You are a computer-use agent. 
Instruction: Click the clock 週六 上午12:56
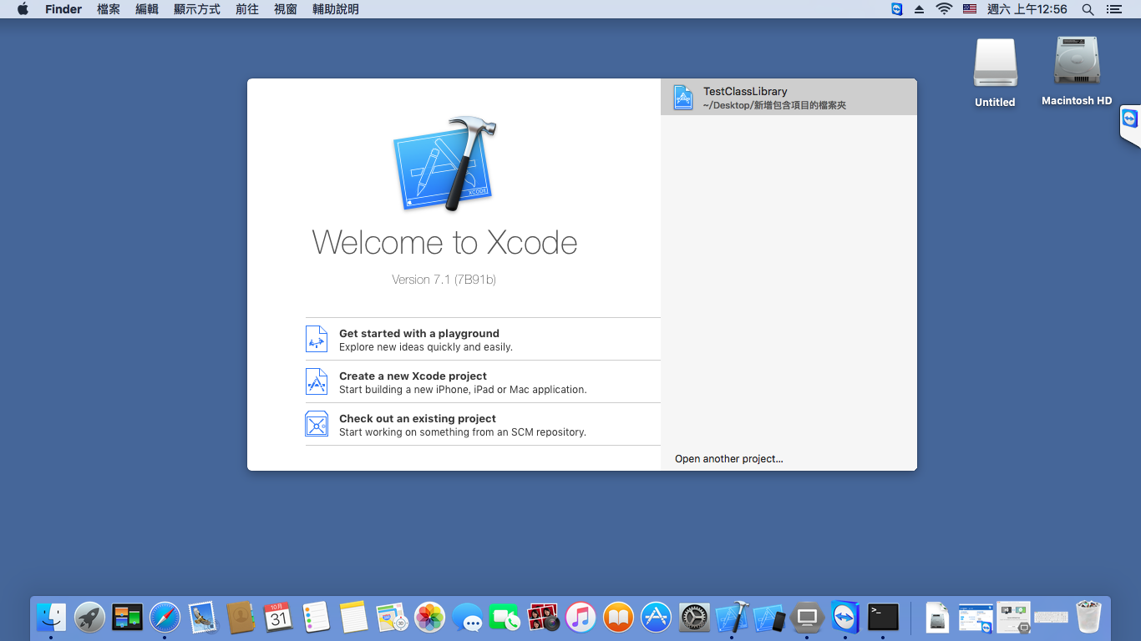pos(1027,9)
